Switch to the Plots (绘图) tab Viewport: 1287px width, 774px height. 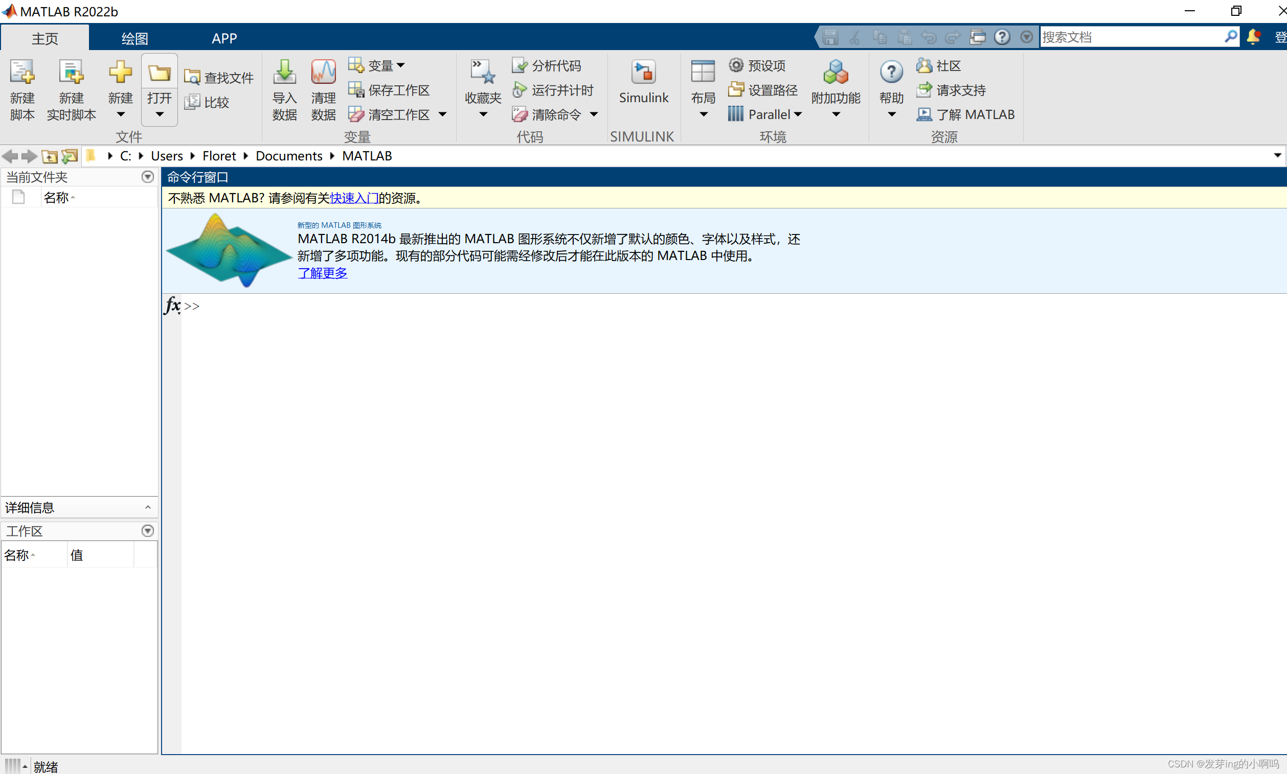coord(134,38)
